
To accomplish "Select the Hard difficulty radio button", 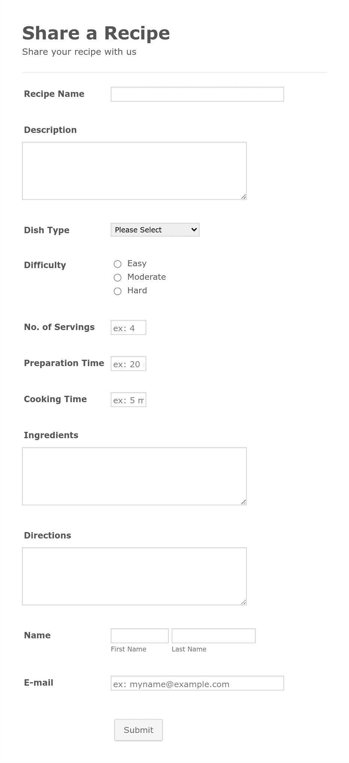I will coord(117,291).
